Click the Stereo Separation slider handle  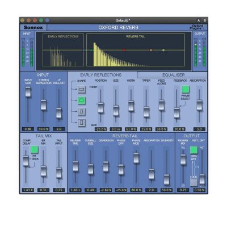point(44,105)
